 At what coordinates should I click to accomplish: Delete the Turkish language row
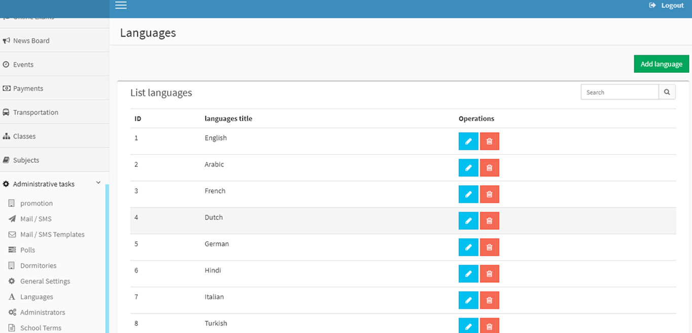pos(489,325)
